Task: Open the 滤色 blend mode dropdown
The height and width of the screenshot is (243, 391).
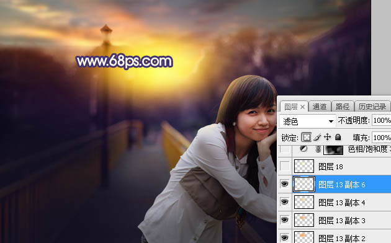Action: tap(307, 122)
